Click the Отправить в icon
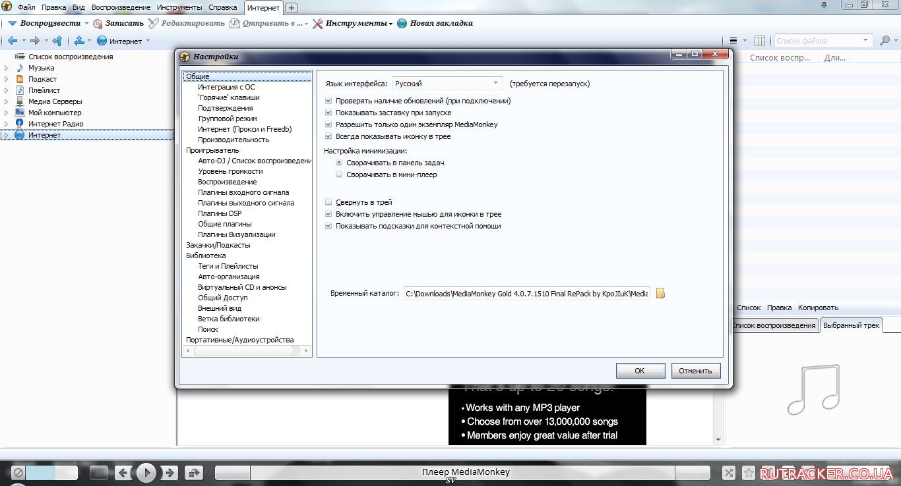This screenshot has height=486, width=901. tap(235, 23)
